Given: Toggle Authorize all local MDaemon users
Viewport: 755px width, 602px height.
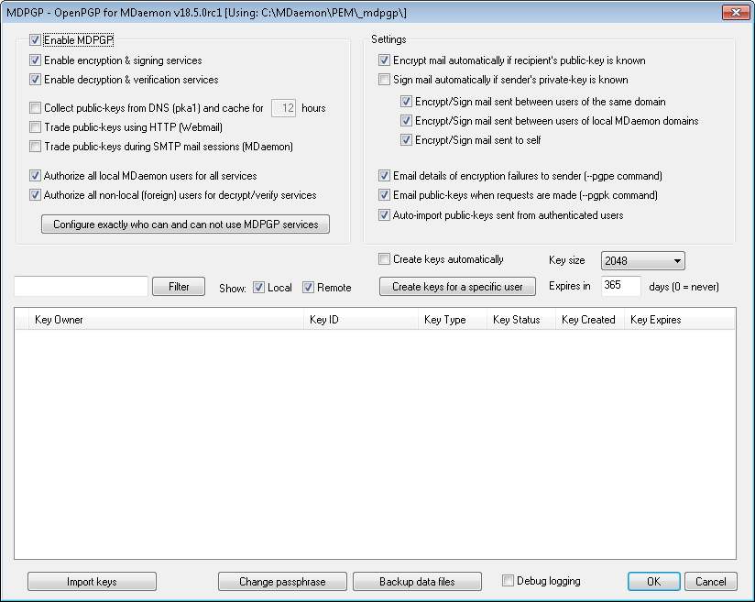Looking at the screenshot, I should tap(35, 176).
